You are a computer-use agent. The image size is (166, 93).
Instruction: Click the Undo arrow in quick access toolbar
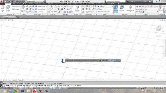18,1
